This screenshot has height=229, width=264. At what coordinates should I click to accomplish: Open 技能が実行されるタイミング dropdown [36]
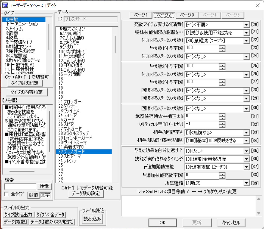coord(246,159)
